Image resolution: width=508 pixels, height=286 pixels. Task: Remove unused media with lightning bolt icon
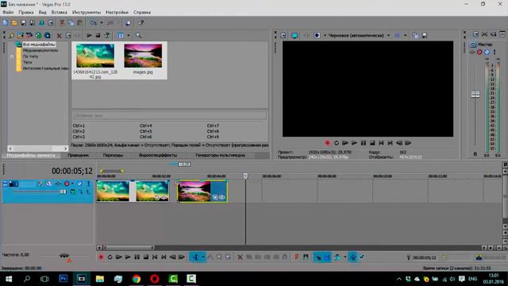(12, 35)
